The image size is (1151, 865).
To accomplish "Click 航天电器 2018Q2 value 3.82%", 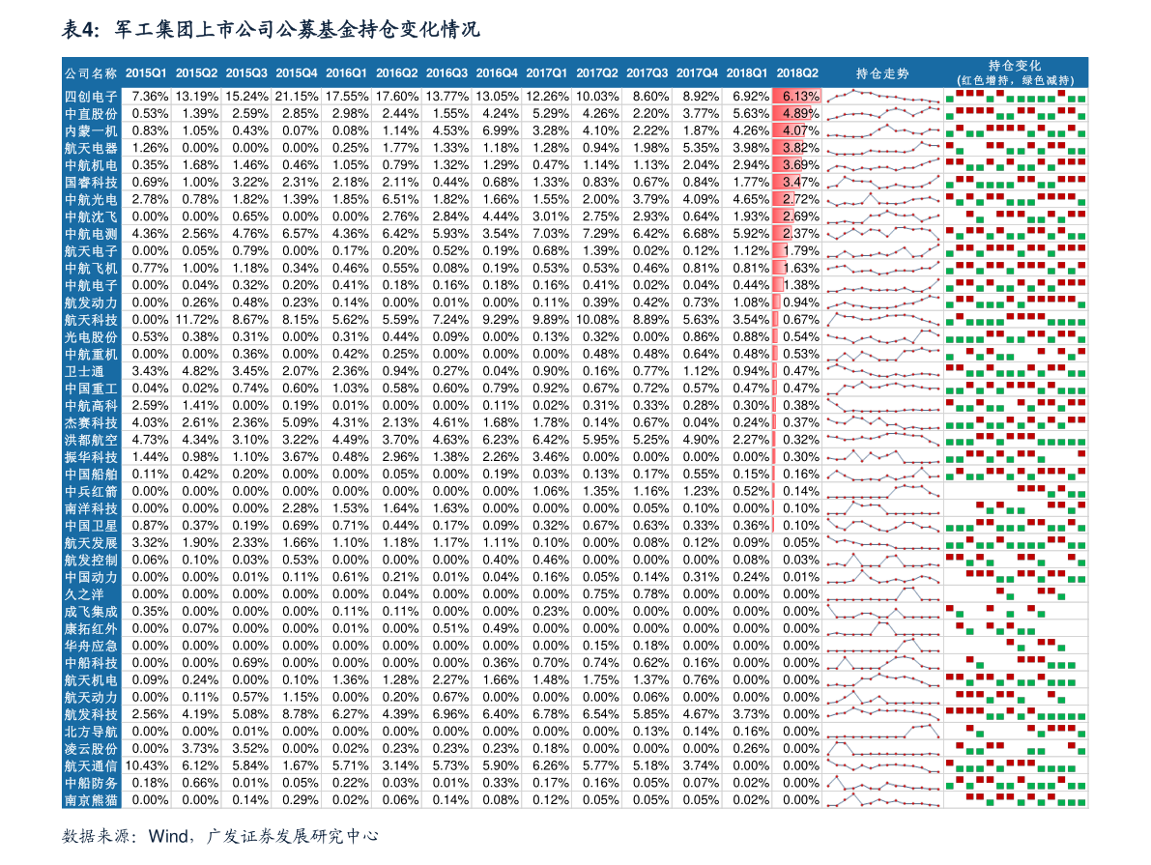I will (x=800, y=148).
